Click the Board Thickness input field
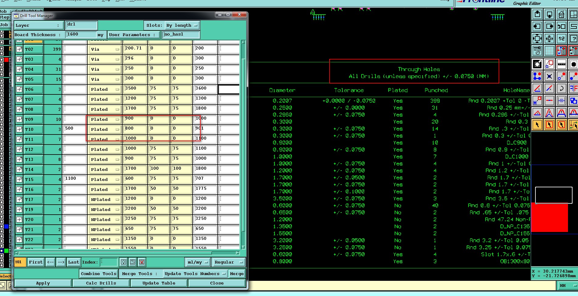 pyautogui.click(x=81, y=34)
